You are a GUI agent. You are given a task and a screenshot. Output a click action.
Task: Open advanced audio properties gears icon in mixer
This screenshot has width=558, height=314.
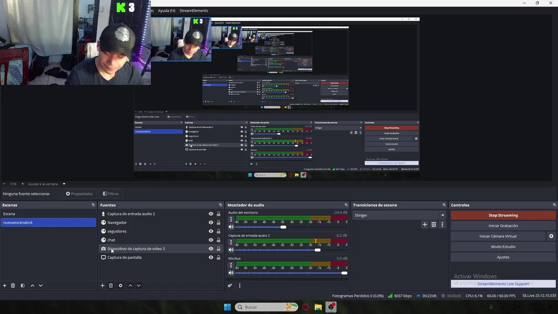click(x=230, y=286)
